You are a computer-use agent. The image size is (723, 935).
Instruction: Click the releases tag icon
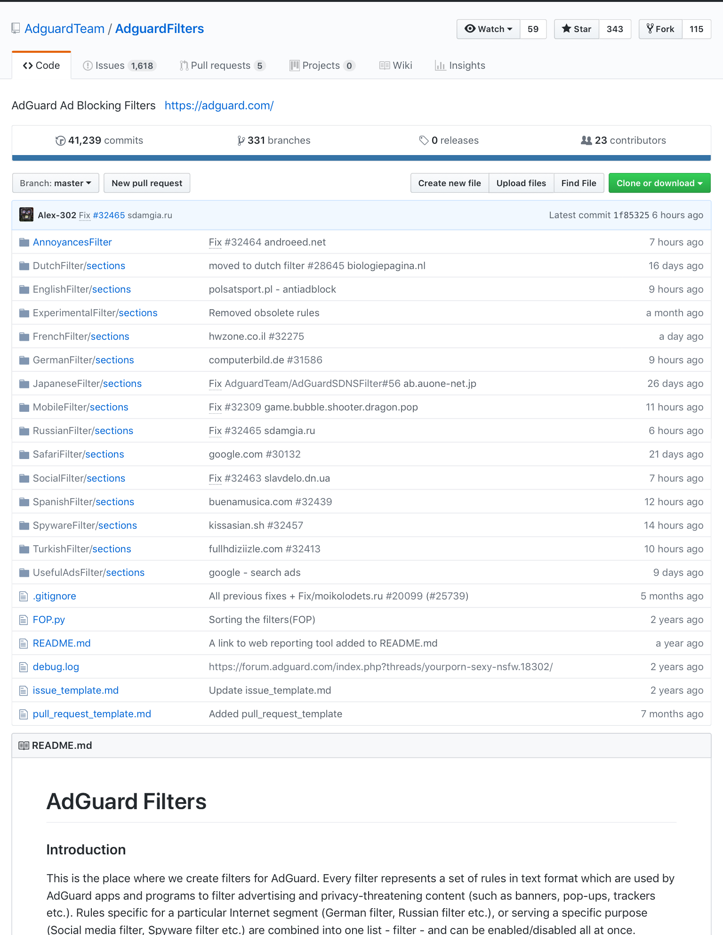[424, 140]
